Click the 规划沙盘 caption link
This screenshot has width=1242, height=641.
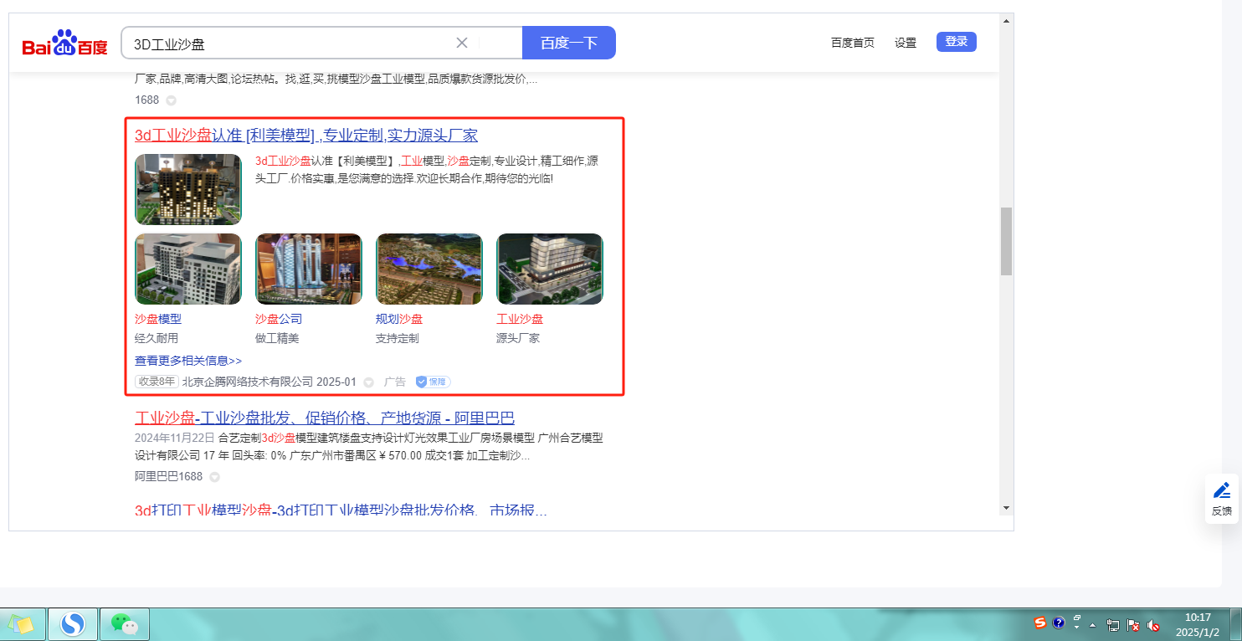399,319
